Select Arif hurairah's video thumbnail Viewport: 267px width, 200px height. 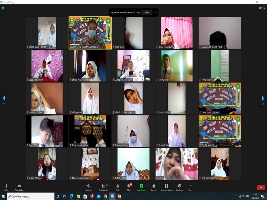point(176,66)
